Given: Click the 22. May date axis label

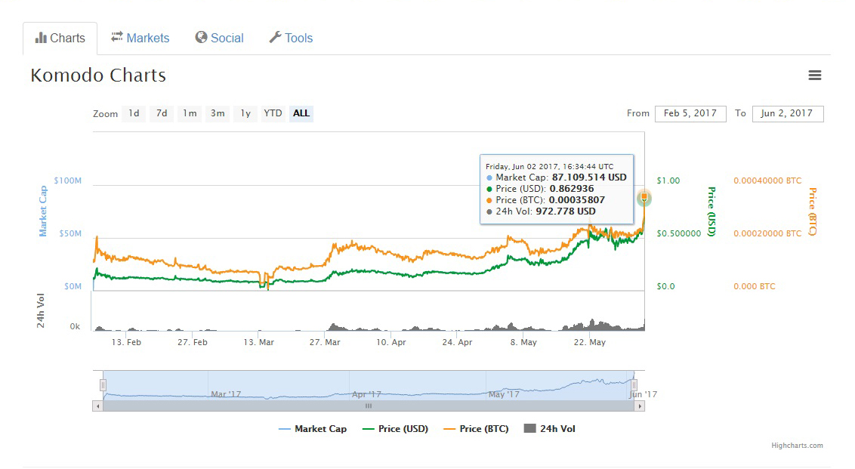Looking at the screenshot, I should [590, 342].
